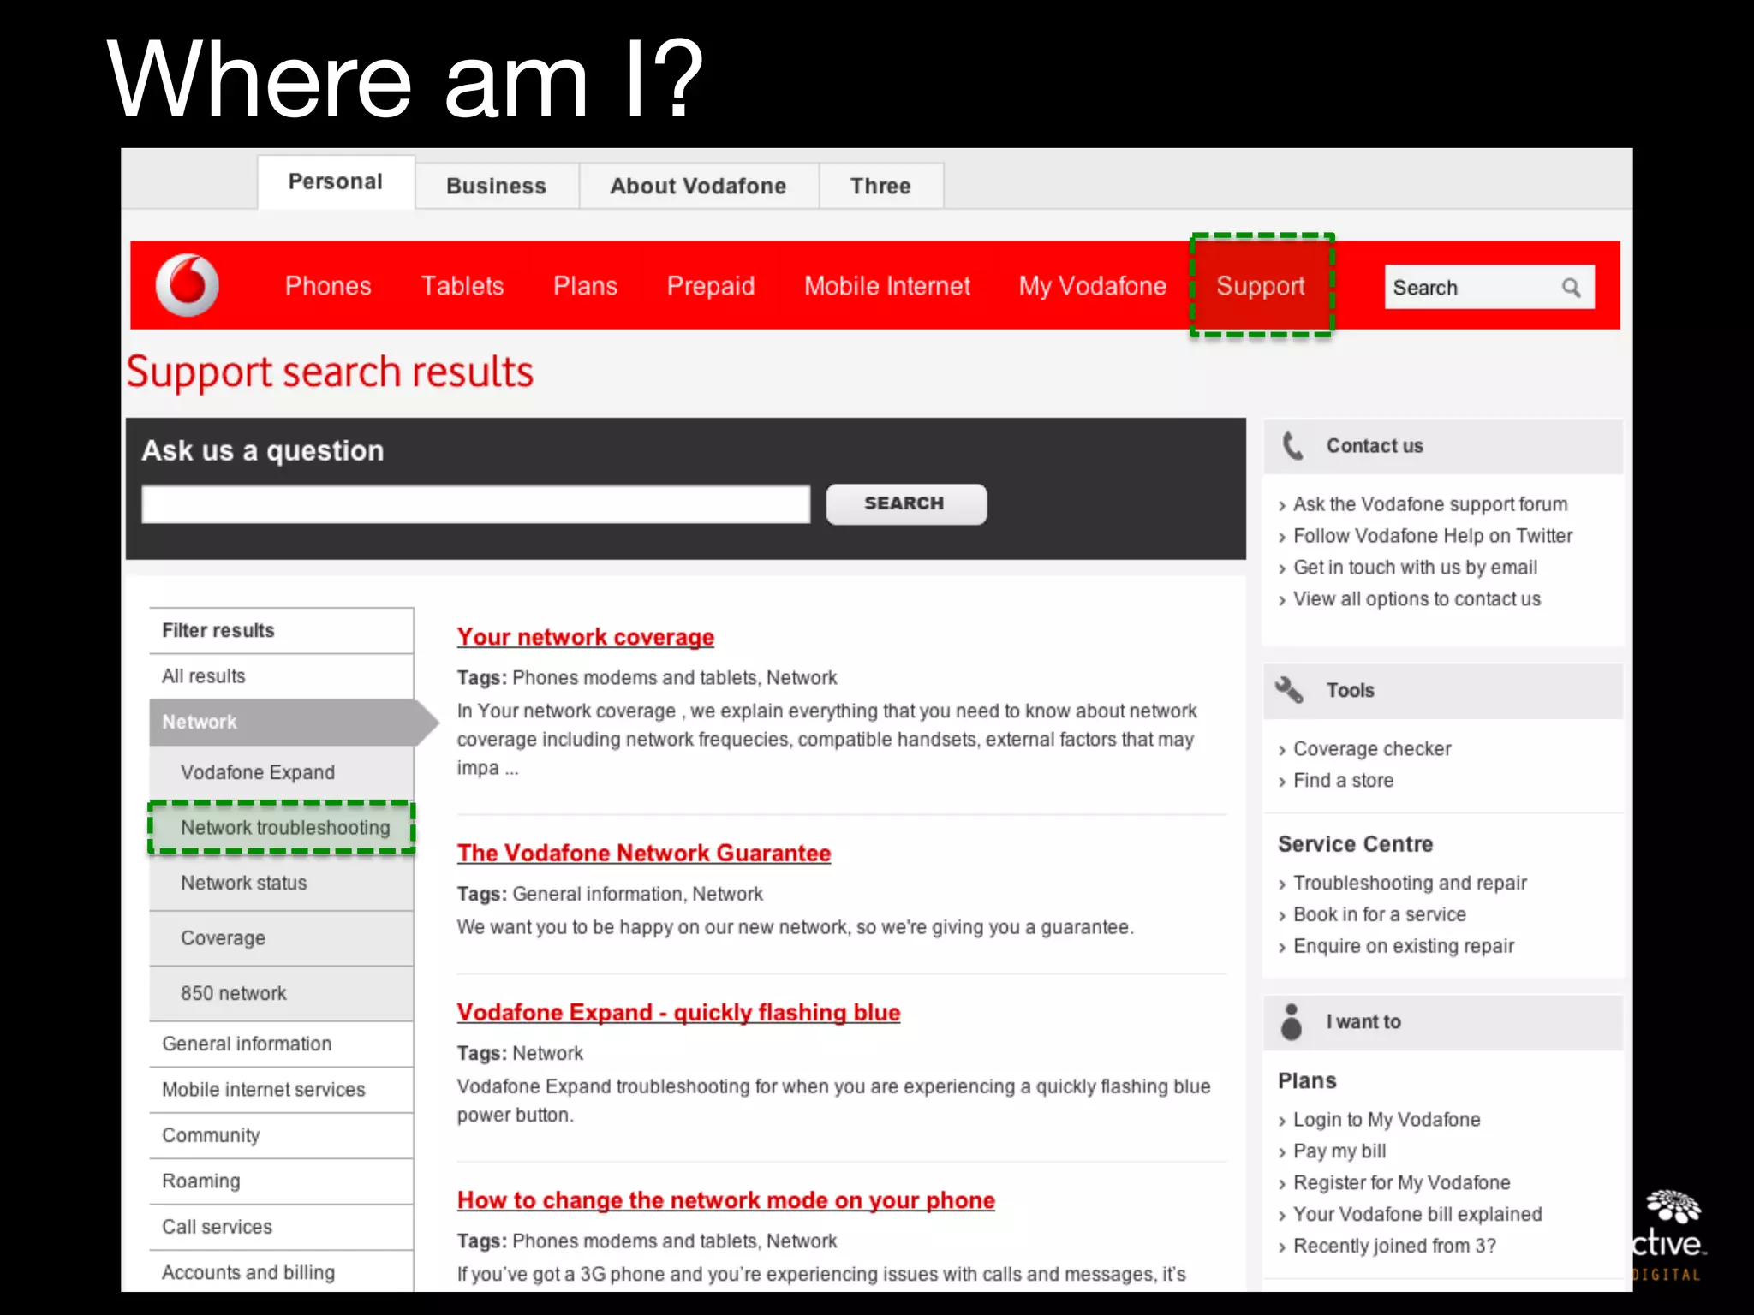The image size is (1754, 1315).
Task: Collapse the Network filter category
Action: tap(199, 722)
